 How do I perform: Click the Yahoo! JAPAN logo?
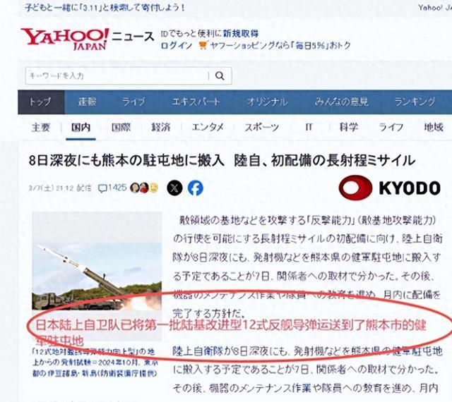(65, 39)
